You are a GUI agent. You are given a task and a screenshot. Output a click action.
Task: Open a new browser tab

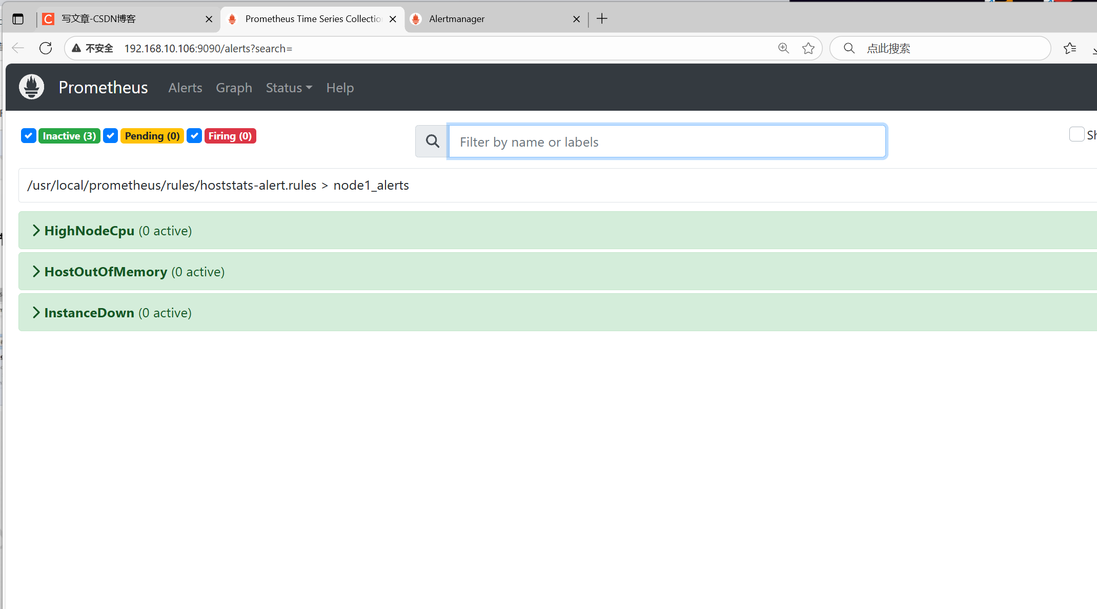pos(602,19)
